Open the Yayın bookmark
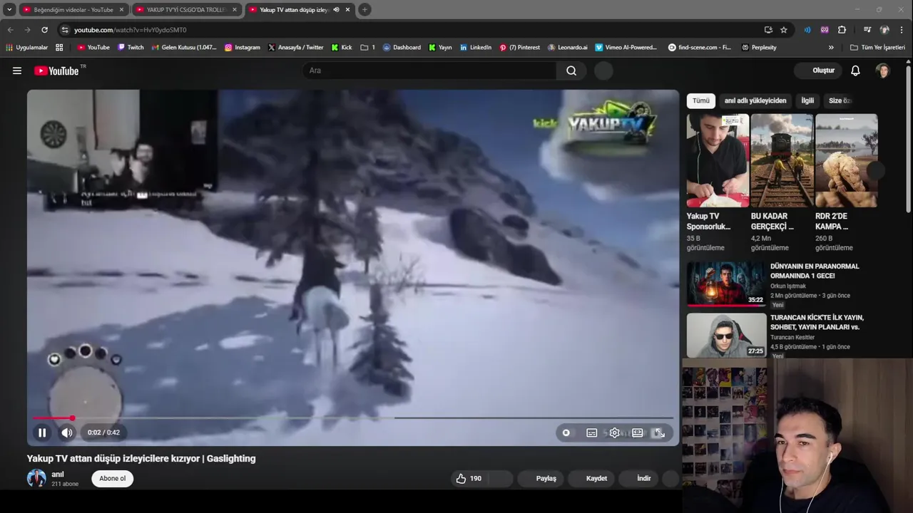This screenshot has width=913, height=513. (440, 48)
